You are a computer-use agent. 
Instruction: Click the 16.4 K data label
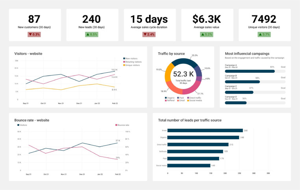[115, 77]
